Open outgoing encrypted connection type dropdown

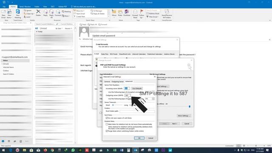coord(153,99)
